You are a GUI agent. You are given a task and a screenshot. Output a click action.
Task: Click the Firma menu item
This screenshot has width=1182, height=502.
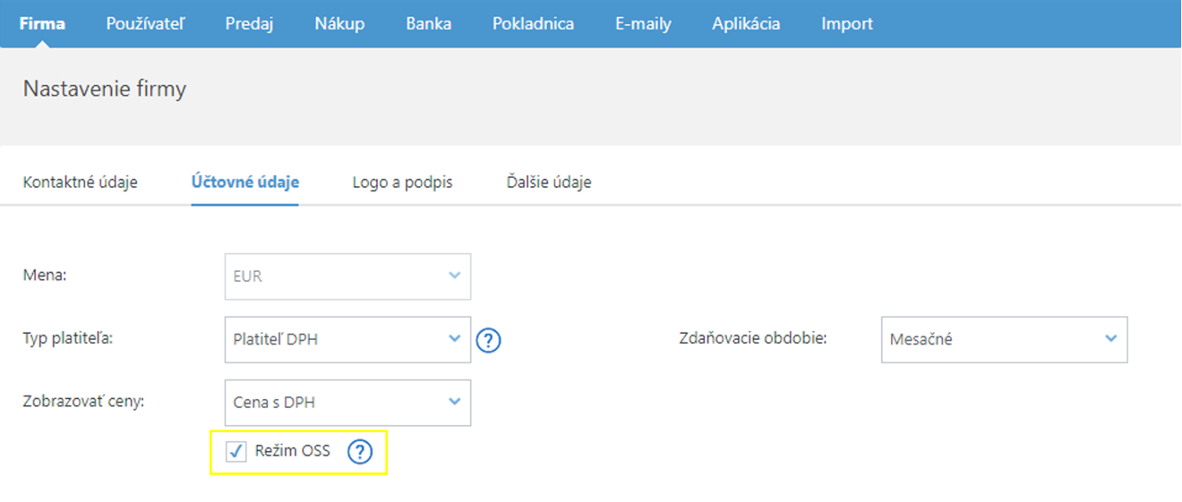(x=42, y=24)
